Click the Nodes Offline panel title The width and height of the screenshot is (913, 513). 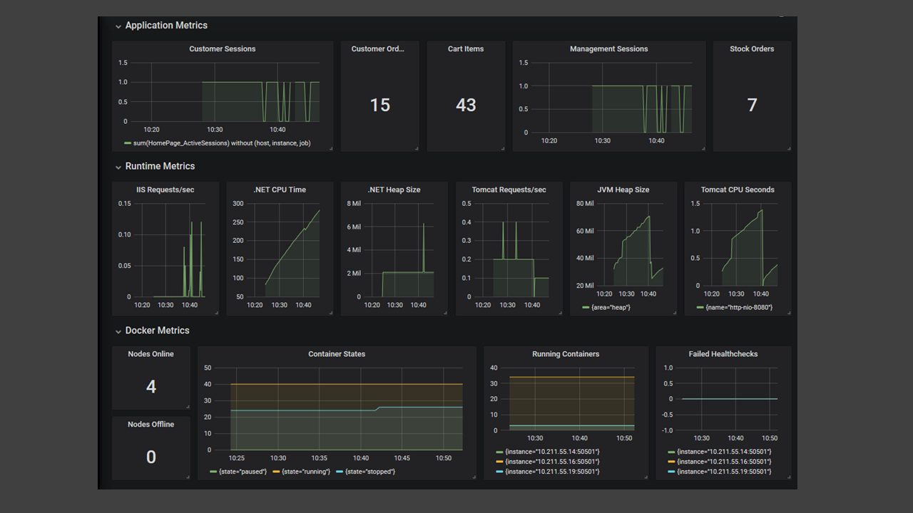[151, 425]
